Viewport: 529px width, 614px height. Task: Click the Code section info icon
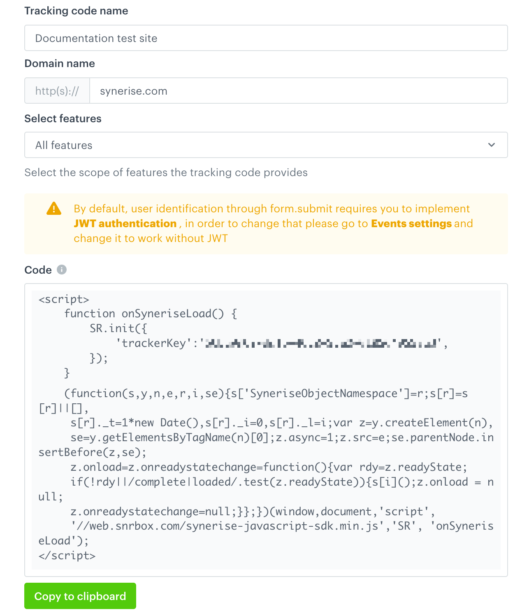(62, 270)
